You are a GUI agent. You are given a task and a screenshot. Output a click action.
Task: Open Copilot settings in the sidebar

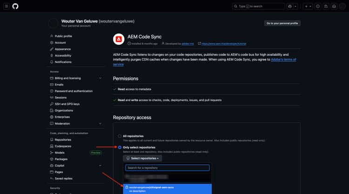point(60,166)
